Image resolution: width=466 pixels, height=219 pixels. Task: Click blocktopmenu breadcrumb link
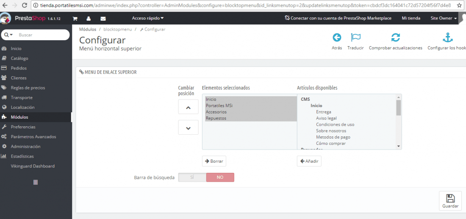[117, 29]
